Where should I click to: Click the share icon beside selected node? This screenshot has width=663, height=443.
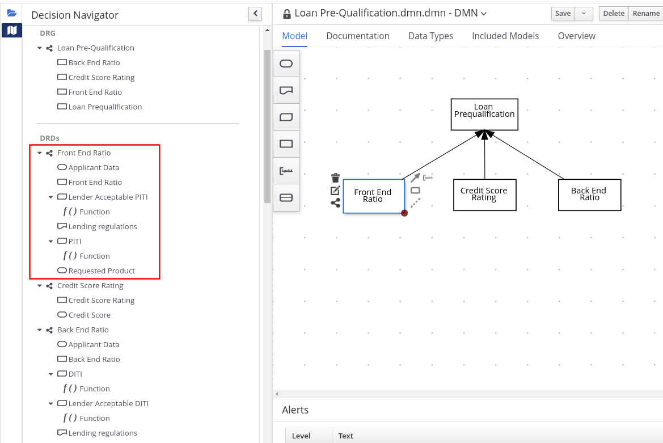(335, 203)
